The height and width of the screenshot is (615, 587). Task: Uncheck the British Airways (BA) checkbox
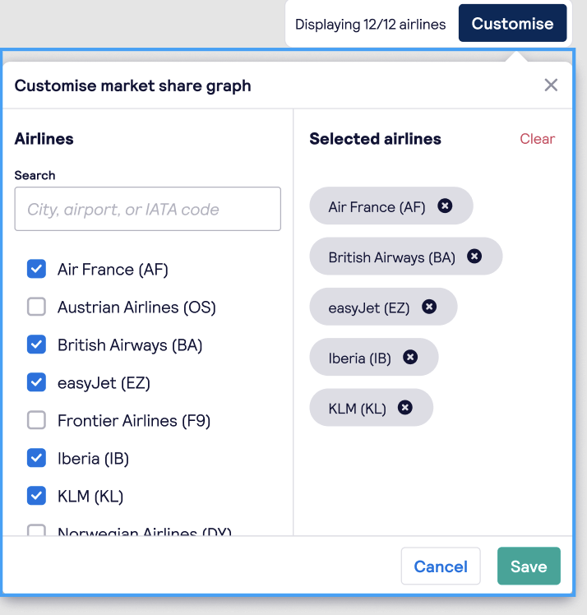[x=36, y=344]
